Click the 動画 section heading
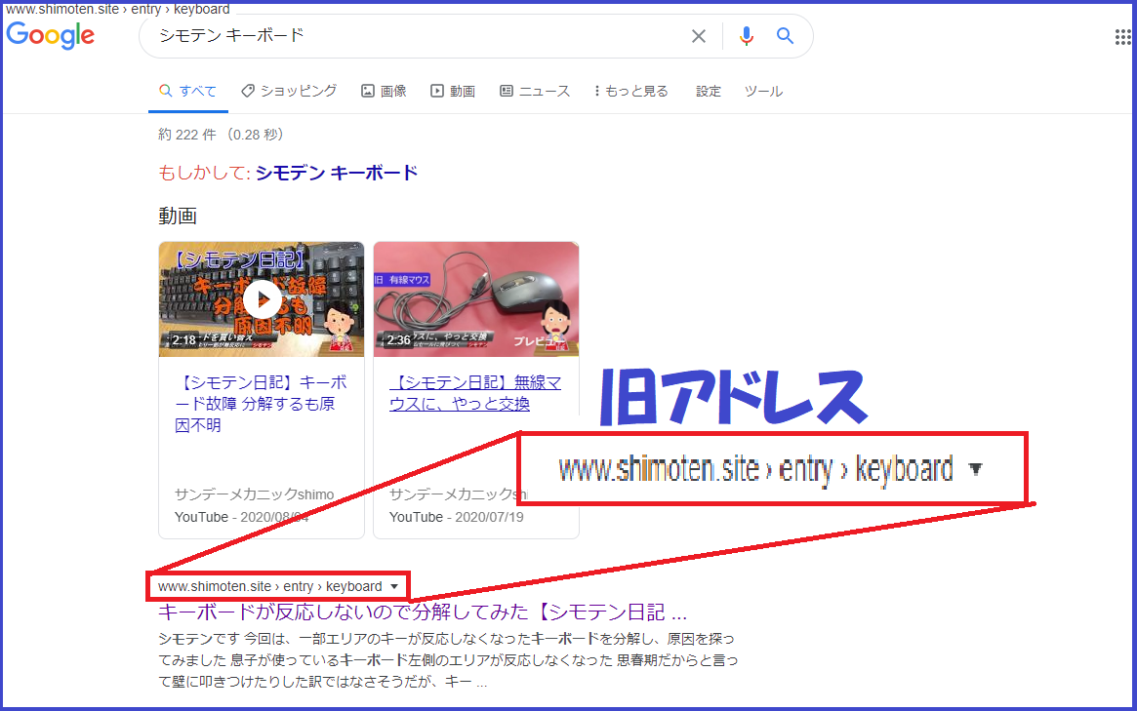1137x711 pixels. 178,216
